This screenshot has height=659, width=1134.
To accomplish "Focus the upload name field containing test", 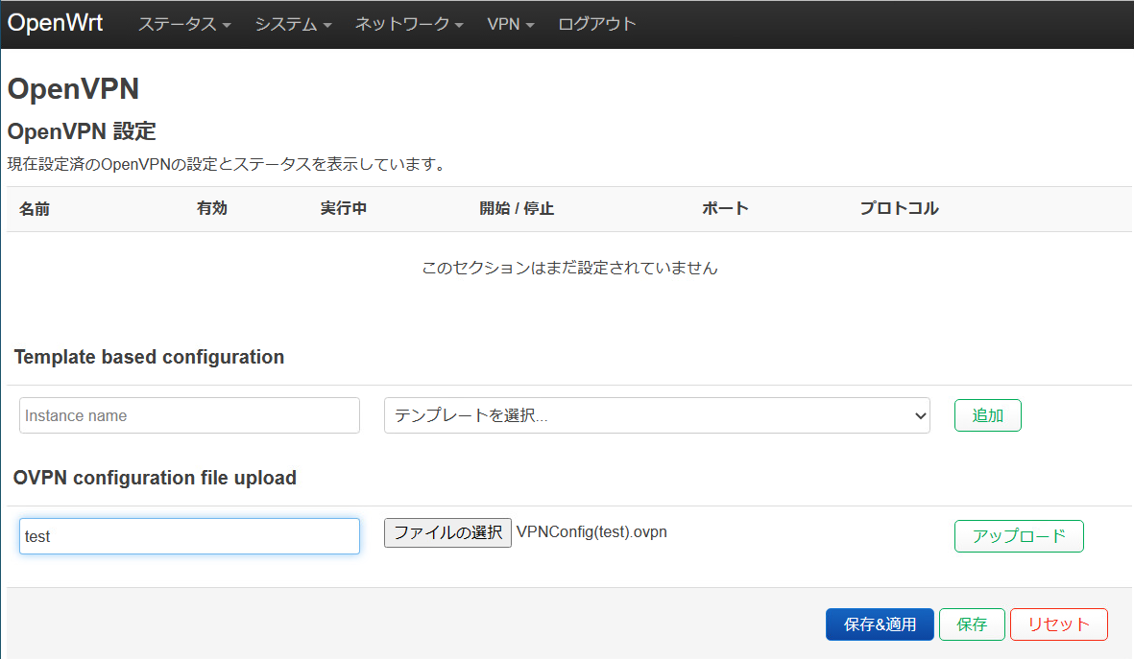I will click(x=189, y=536).
